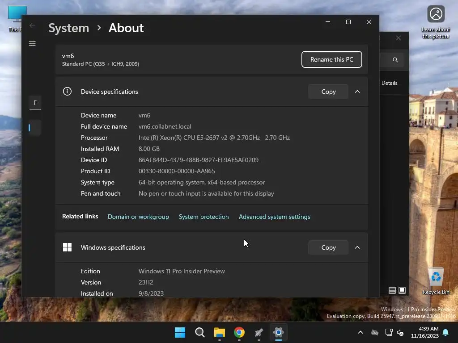The width and height of the screenshot is (458, 343).
Task: Launch Google Chrome from the taskbar
Action: pos(239,332)
